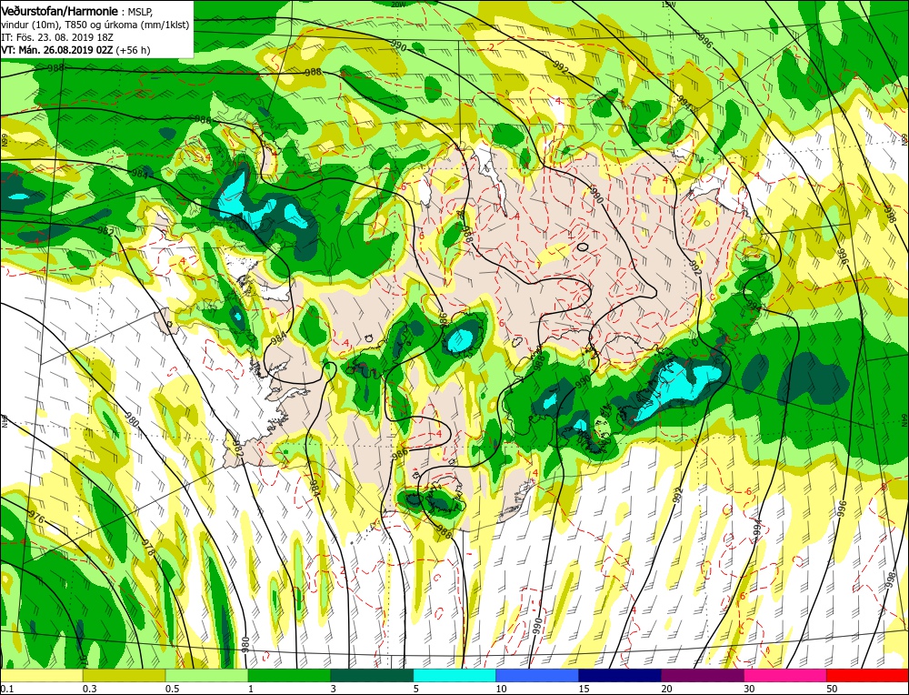This screenshot has width=909, height=695.
Task: Click the "20" legend scale label
Action: coord(666,689)
